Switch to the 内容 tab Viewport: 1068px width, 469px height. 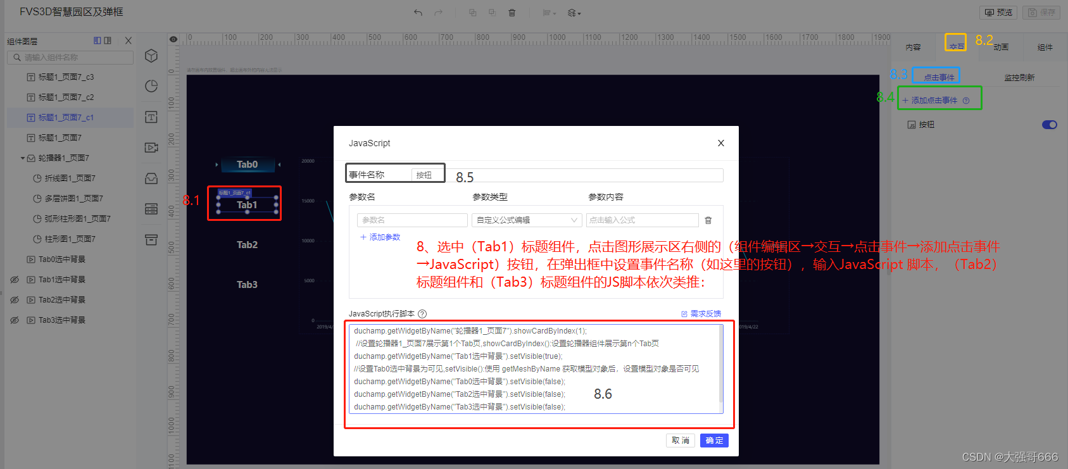pyautogui.click(x=913, y=47)
